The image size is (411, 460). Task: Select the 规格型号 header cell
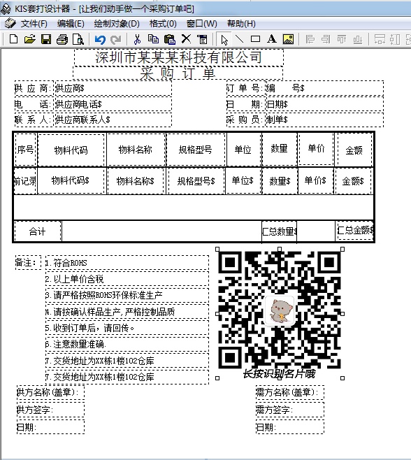196,150
